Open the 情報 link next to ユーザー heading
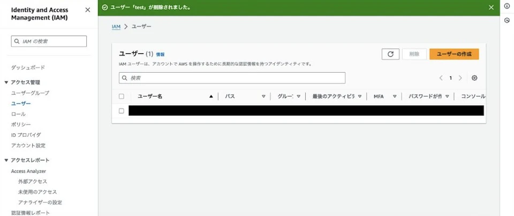Viewport: 514px width, 216px height. click(160, 55)
